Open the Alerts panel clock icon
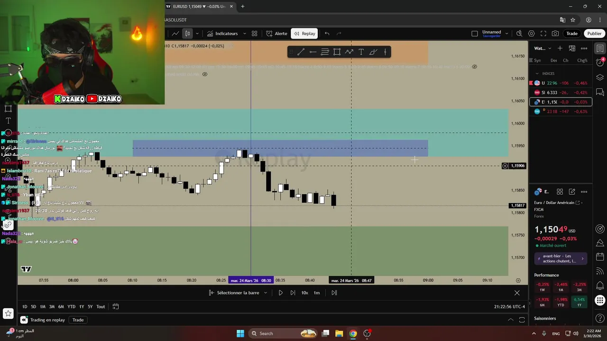This screenshot has width=607, height=341. 600,63
